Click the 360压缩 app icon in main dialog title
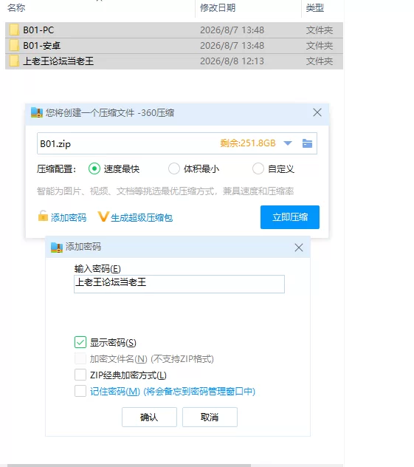Image resolution: width=414 pixels, height=467 pixels. point(37,112)
